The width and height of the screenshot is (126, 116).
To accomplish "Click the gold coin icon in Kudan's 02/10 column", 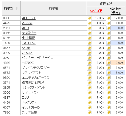I will click(109, 23).
